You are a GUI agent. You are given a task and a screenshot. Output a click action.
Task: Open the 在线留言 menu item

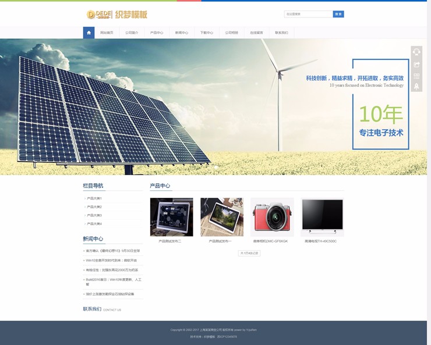256,33
